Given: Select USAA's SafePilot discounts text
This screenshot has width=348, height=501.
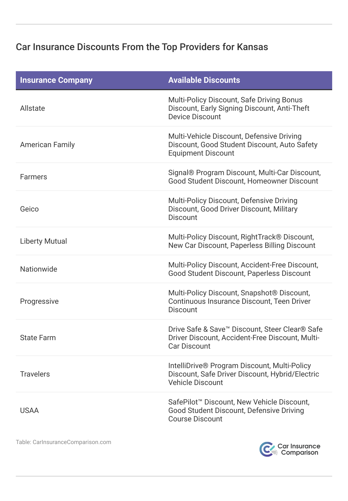Looking at the screenshot, I should 239,411.
